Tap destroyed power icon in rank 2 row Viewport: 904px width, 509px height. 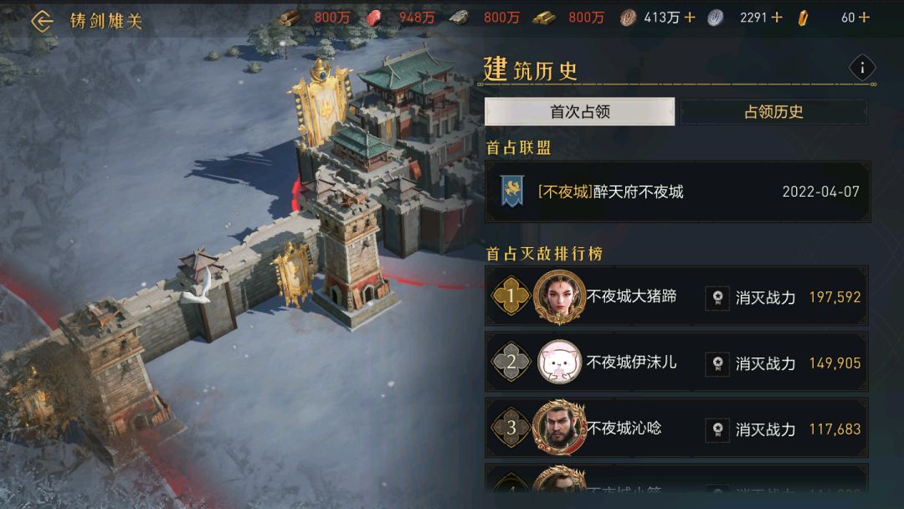[x=717, y=363]
